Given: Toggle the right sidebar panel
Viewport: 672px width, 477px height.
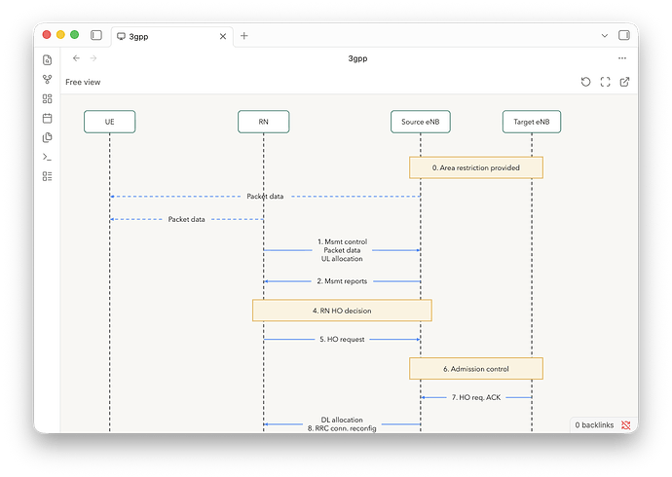Looking at the screenshot, I should pos(623,35).
